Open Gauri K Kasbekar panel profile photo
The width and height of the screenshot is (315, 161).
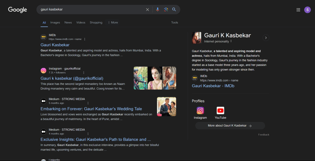pyautogui.click(x=197, y=38)
